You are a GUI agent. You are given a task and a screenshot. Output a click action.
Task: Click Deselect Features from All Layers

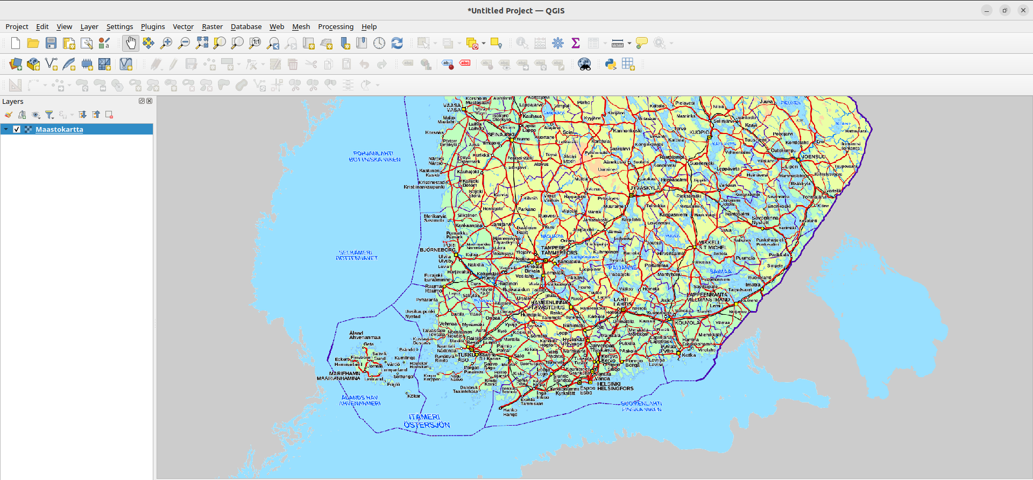point(472,43)
